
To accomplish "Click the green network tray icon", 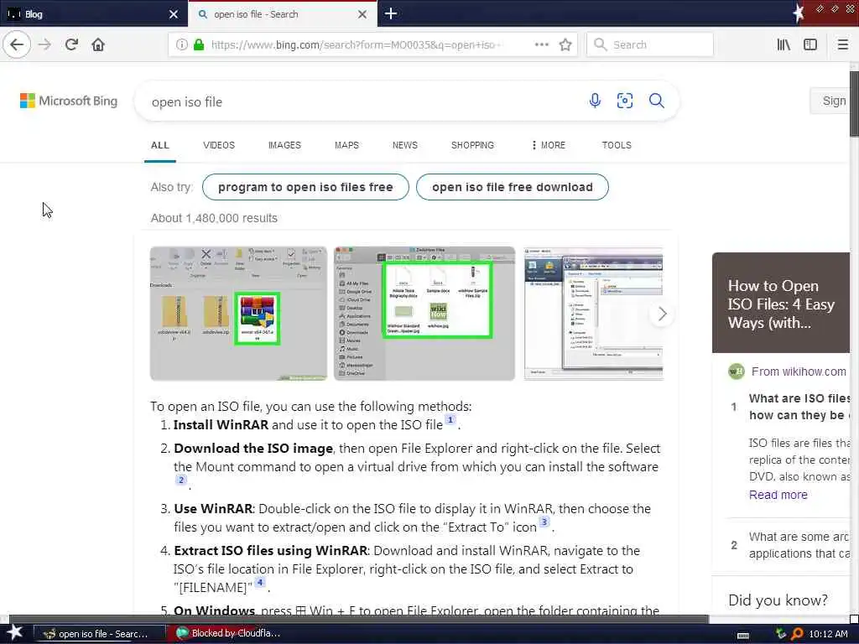I will tap(781, 634).
